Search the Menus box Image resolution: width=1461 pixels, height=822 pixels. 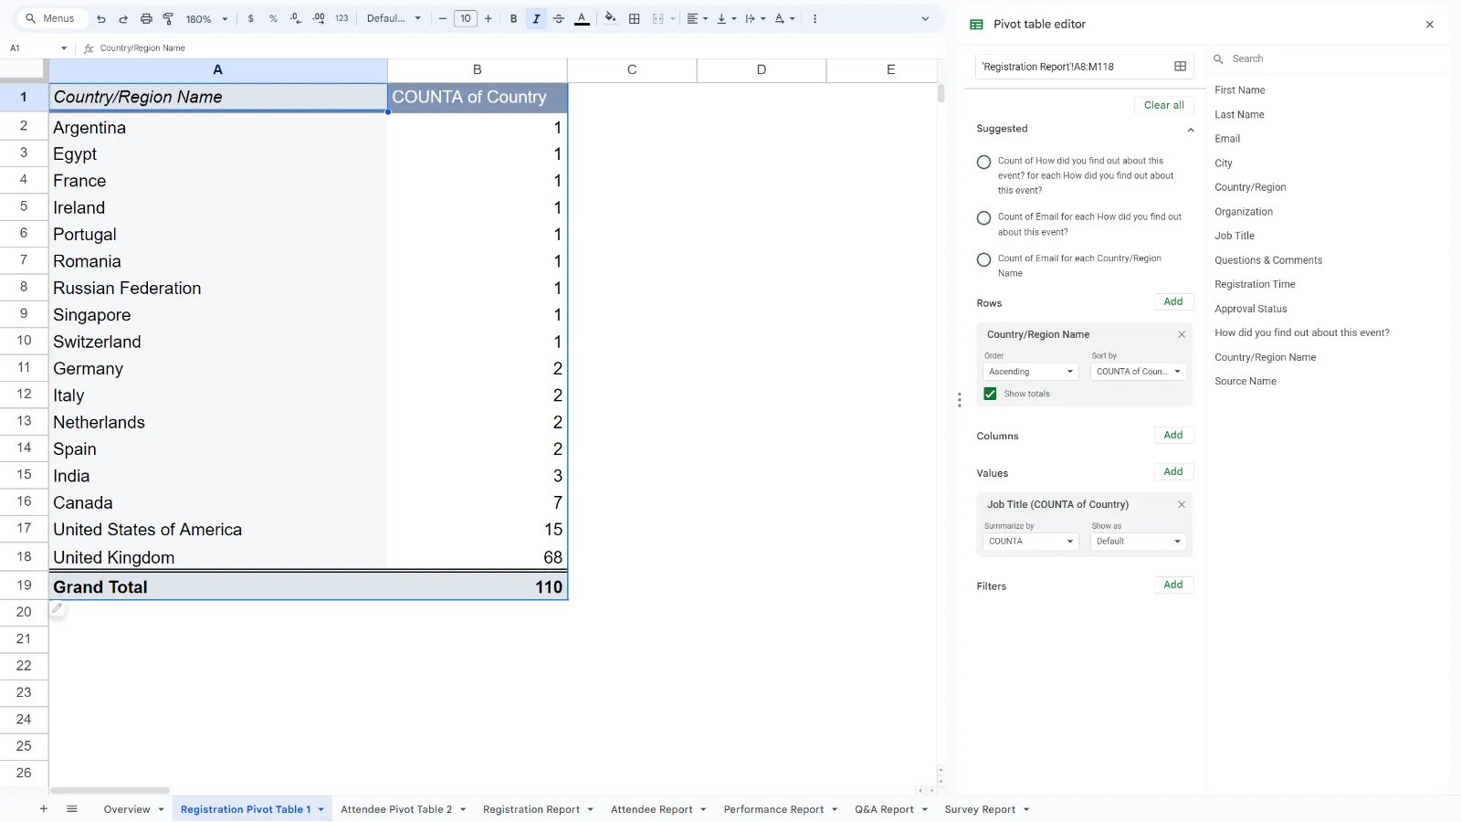pos(52,18)
